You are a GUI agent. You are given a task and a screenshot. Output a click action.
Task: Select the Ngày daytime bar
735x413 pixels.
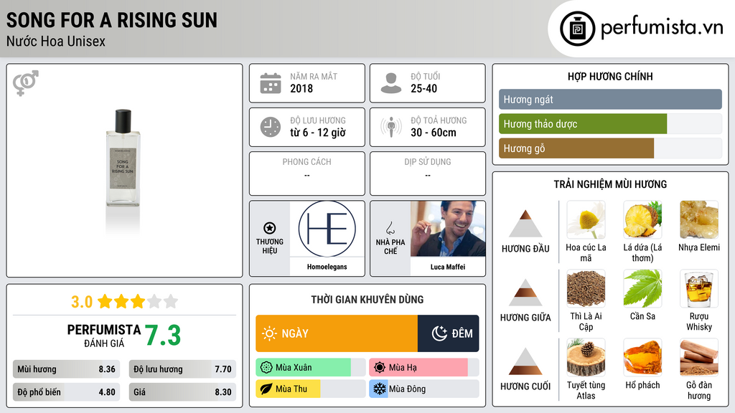click(x=337, y=333)
